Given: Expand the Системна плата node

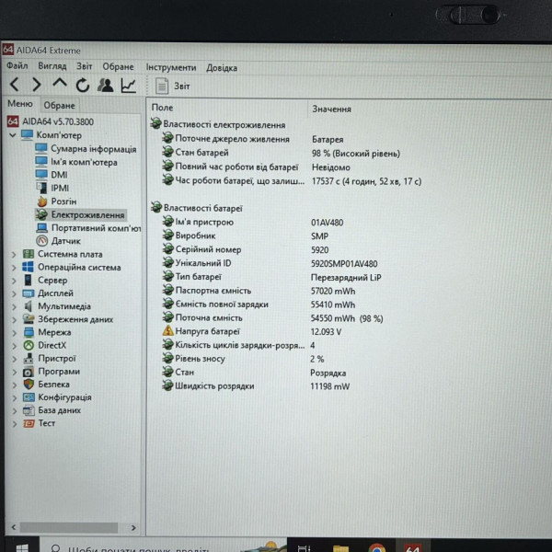Looking at the screenshot, I should (x=14, y=254).
